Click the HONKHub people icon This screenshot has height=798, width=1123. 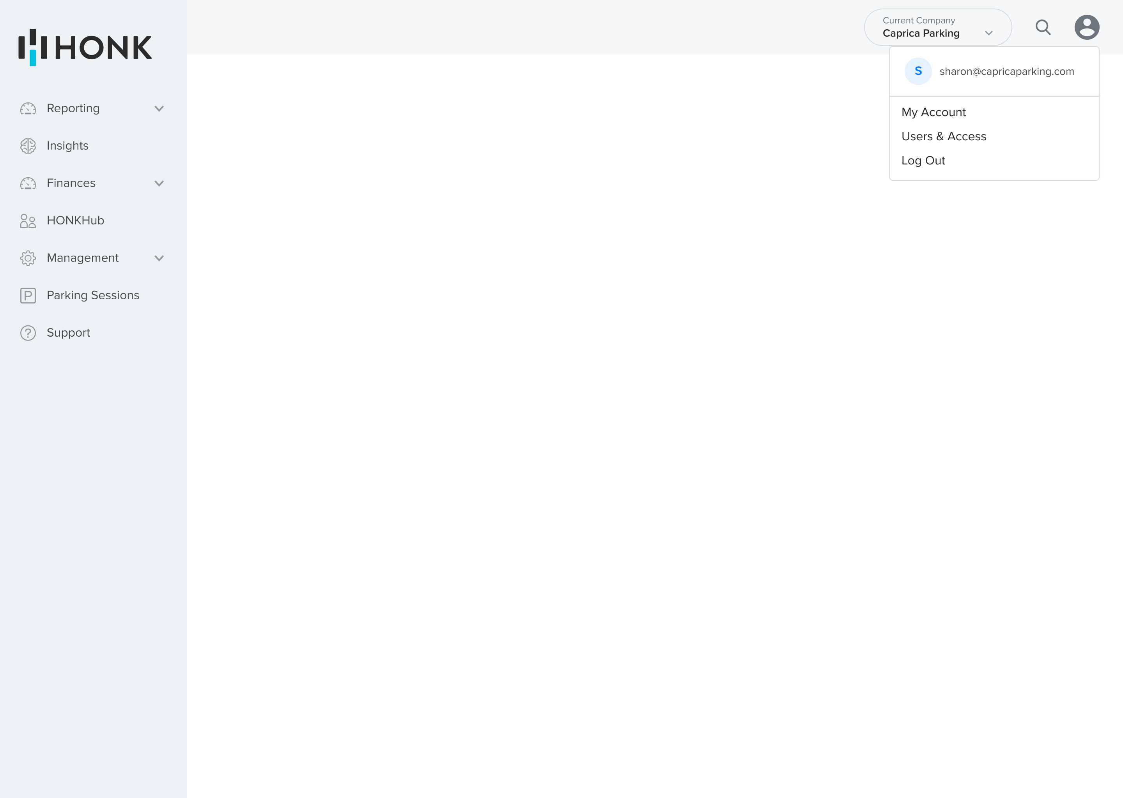[x=28, y=221]
